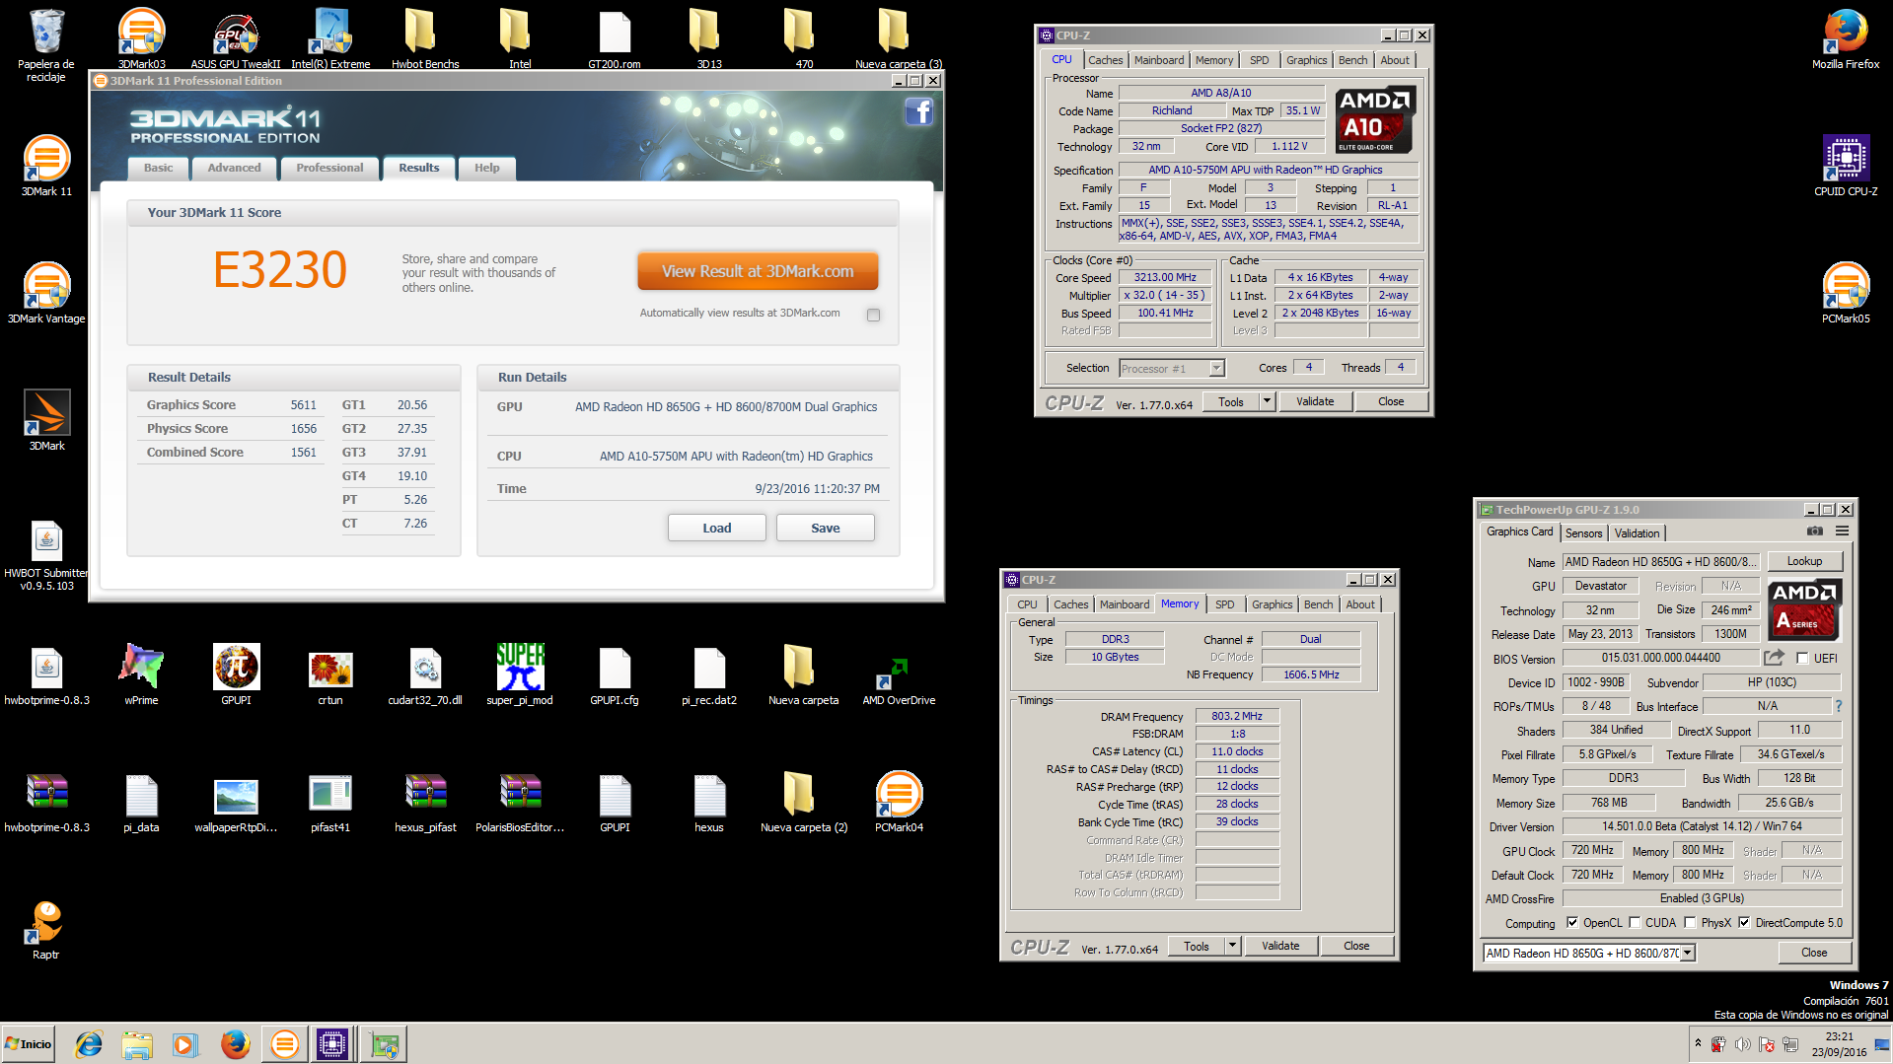Click Load button in Run Details
Screen dimensions: 1893x1064
(717, 528)
